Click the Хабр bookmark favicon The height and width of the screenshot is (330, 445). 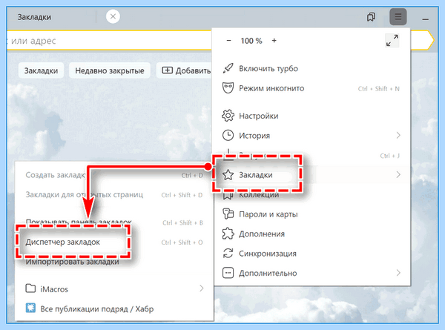(30, 308)
